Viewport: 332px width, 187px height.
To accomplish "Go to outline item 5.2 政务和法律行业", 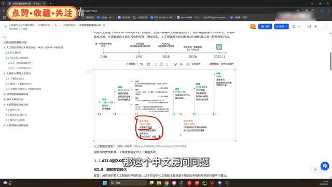I will 16,115.
